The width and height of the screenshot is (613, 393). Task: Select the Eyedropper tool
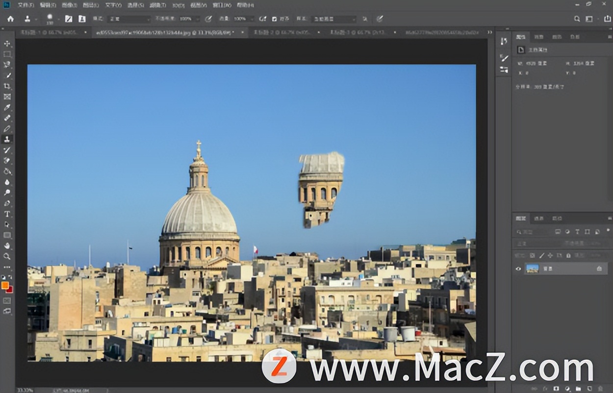click(7, 107)
